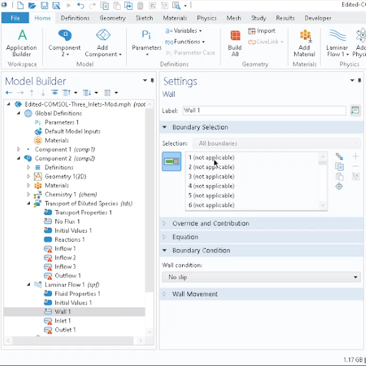Viewport: 366px width, 366px height.
Task: Collapse Boundary Condition section
Action: (164, 250)
